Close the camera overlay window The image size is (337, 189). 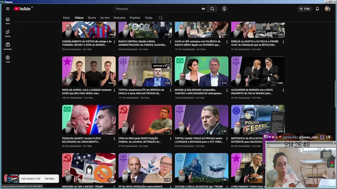334,143
